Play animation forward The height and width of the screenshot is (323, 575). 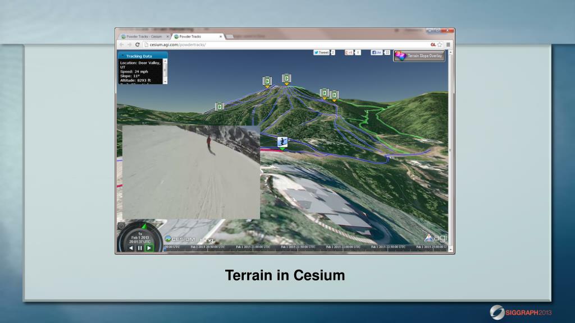coord(149,248)
